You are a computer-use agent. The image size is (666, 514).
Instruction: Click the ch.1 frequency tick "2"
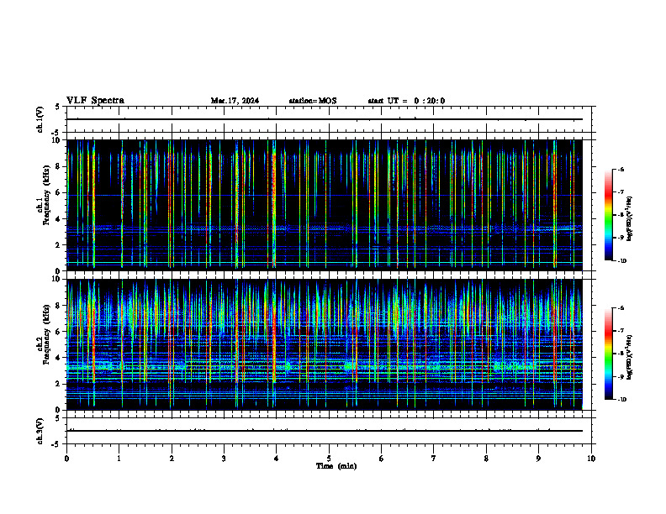click(x=59, y=245)
